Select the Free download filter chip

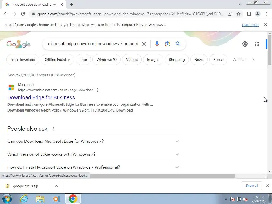[x=23, y=59]
